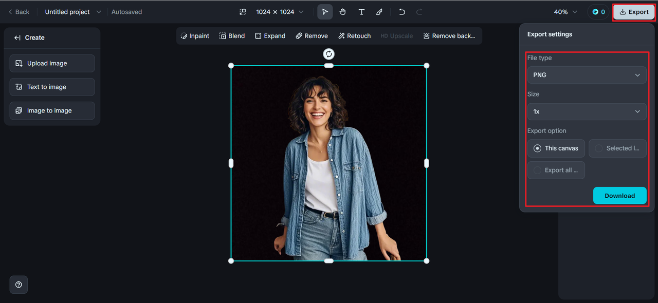Select the Hand pan tool
This screenshot has height=303, width=658.
(342, 12)
